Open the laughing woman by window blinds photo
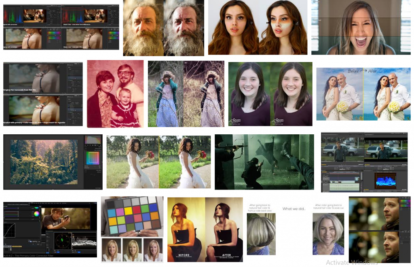 click(361, 27)
